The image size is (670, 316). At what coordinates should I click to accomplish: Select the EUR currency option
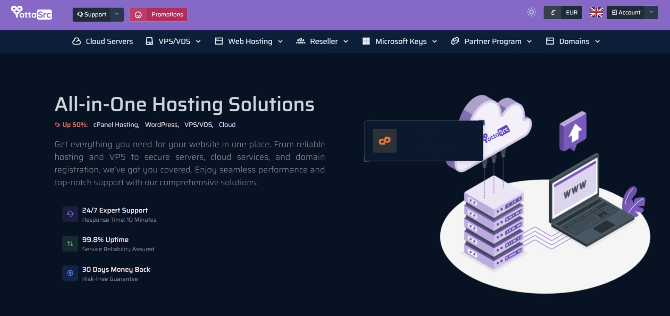pyautogui.click(x=572, y=13)
